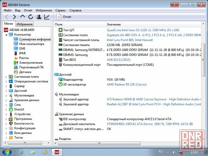Open the Отчёт menu in the menu bar
This screenshot has width=208, height=156.
point(28,10)
